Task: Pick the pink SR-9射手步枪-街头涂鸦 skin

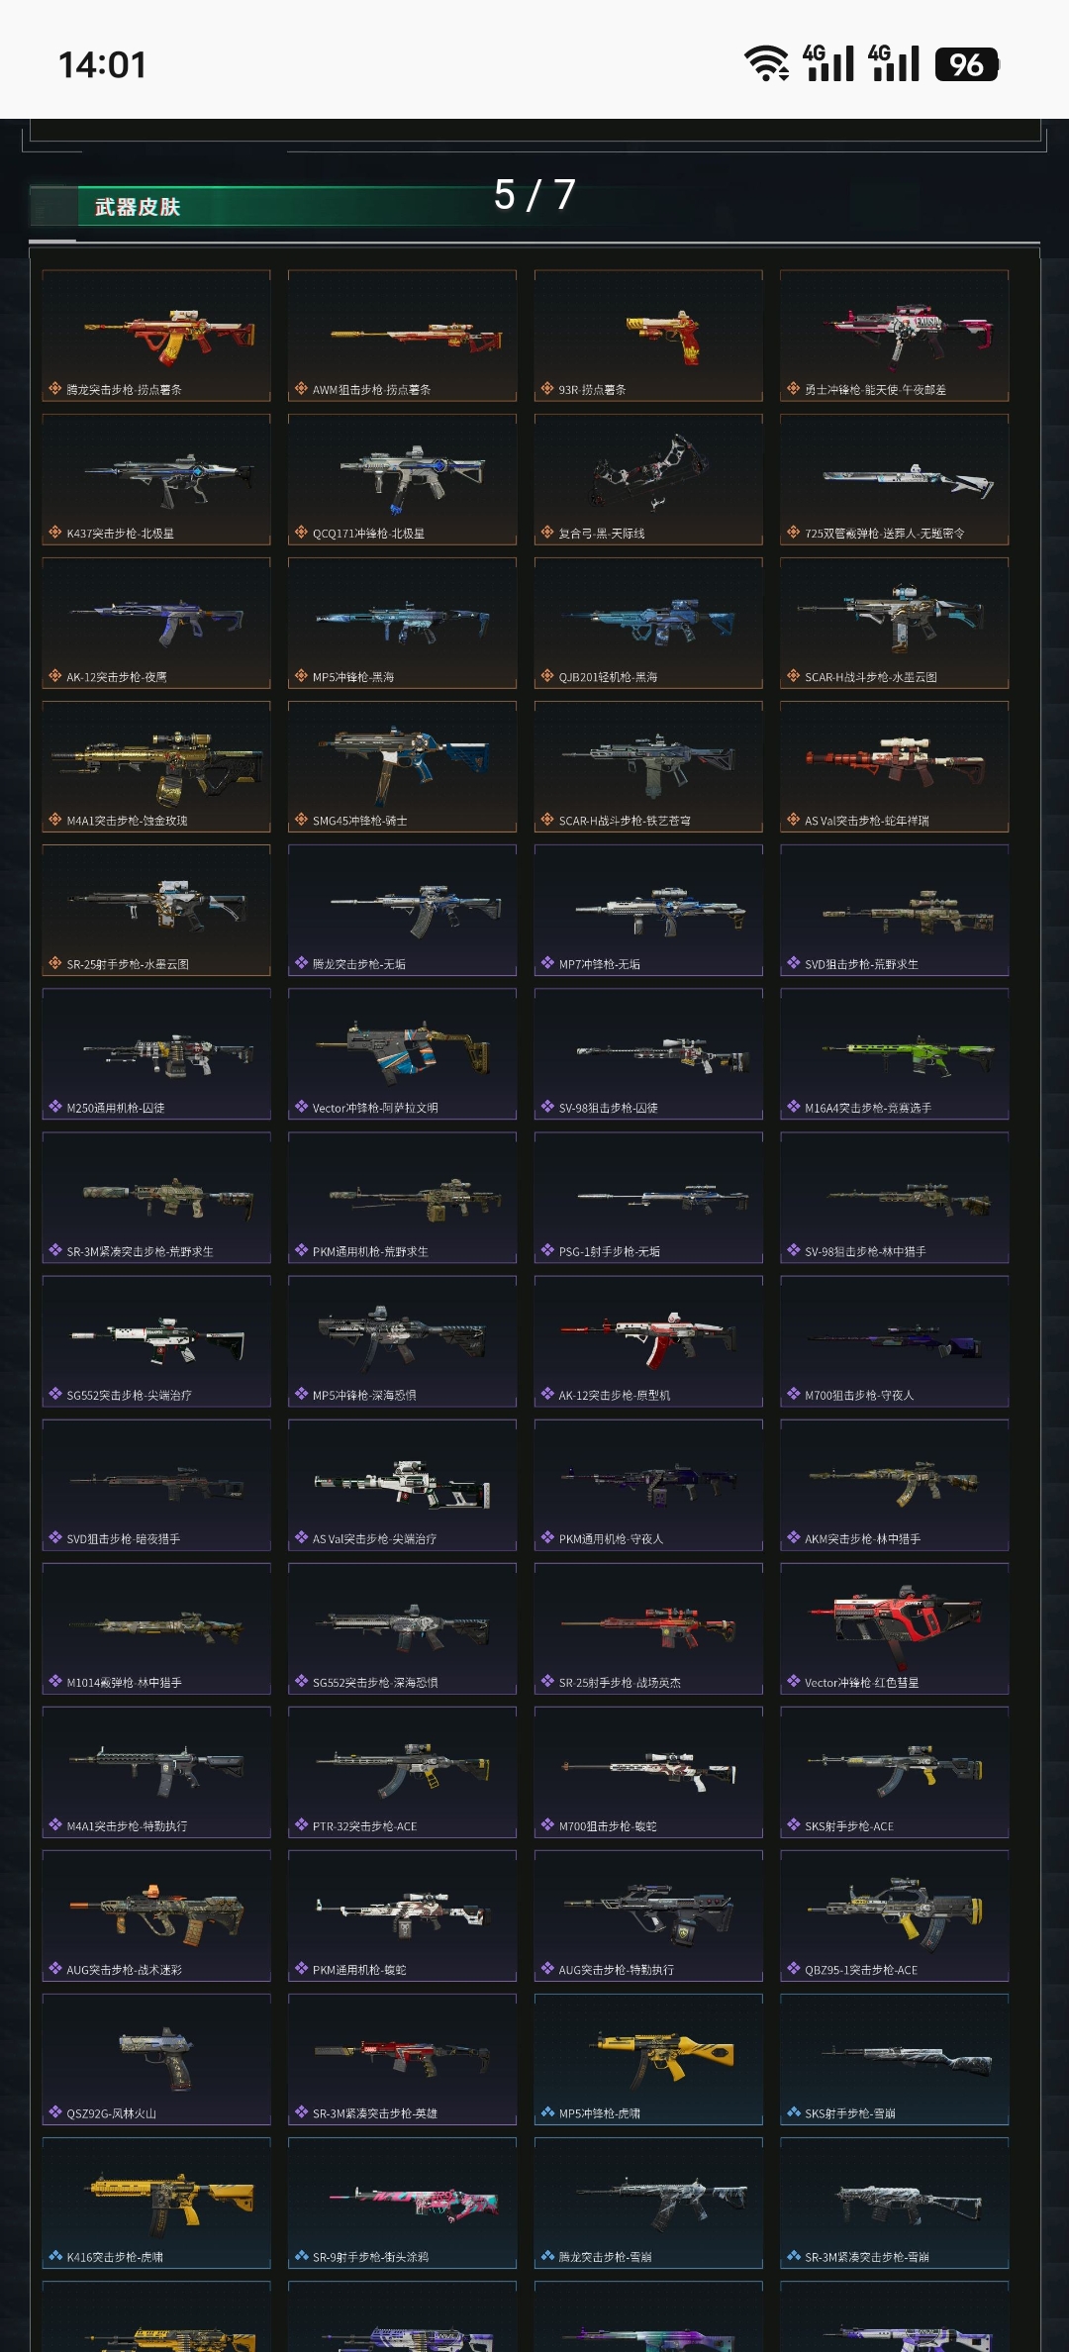Action: coord(403,2203)
